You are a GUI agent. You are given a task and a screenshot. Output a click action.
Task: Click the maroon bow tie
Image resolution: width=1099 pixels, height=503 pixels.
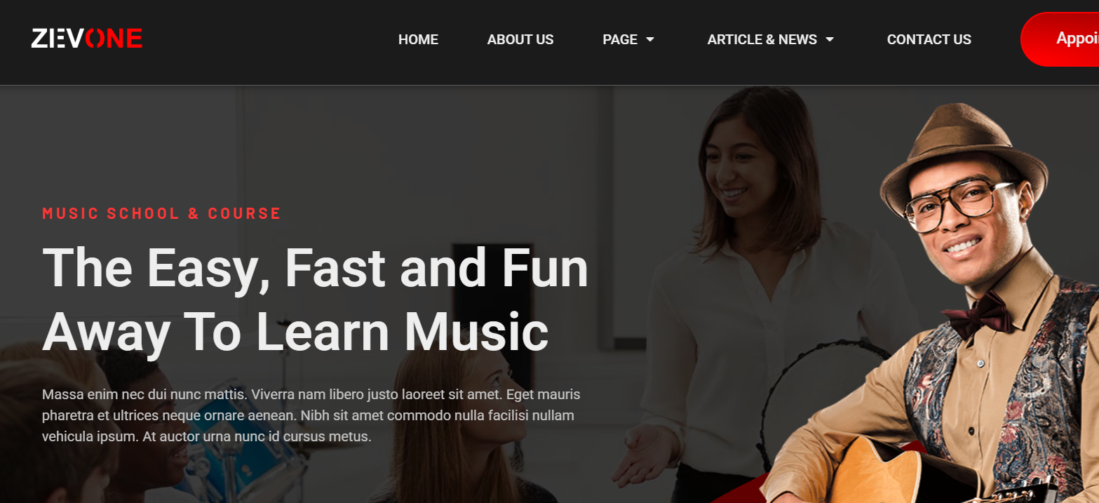click(980, 314)
